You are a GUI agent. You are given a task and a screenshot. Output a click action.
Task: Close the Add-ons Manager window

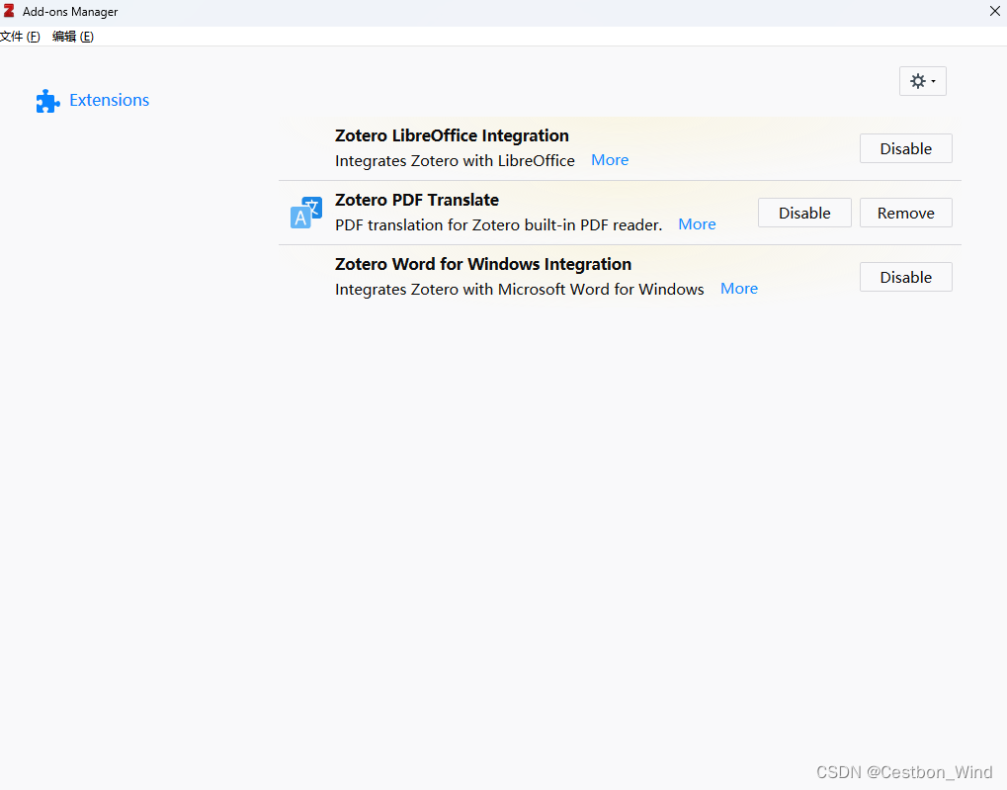click(994, 11)
